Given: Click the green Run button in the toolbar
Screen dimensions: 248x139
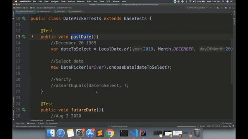Looking at the screenshot, I should [x=211, y=8].
